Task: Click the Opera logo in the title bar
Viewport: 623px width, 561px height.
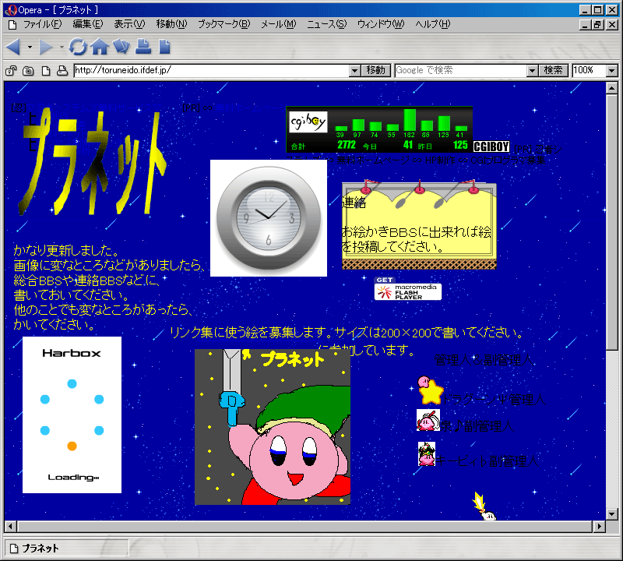Action: [x=10, y=9]
